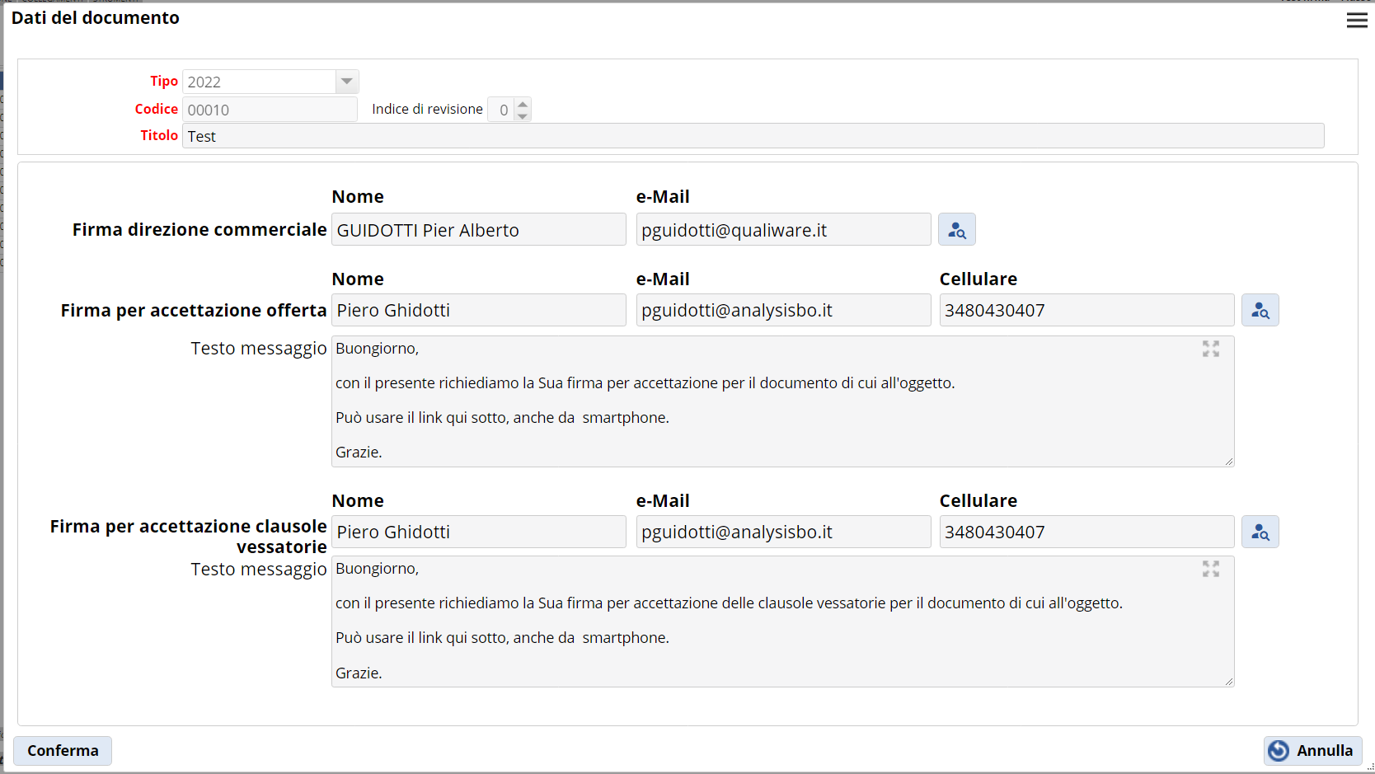Open the hamburger menu at top right

click(x=1356, y=21)
